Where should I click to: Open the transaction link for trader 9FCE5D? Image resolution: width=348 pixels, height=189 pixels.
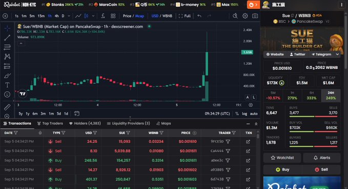248,142
